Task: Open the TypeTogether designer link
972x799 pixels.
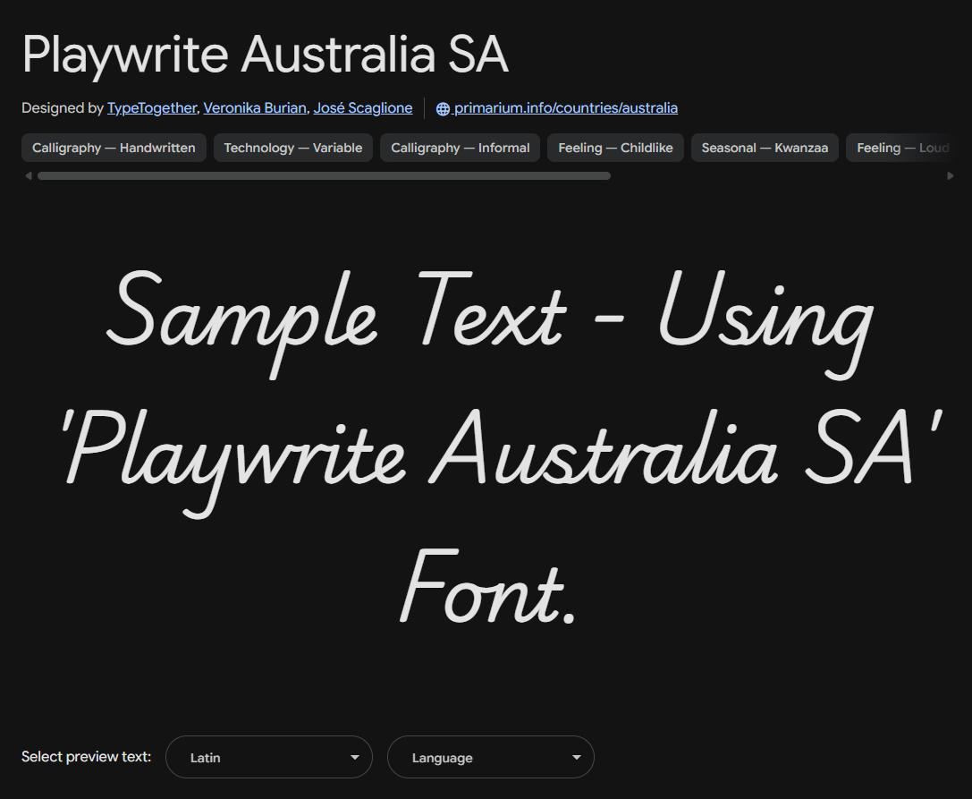Action: click(152, 108)
